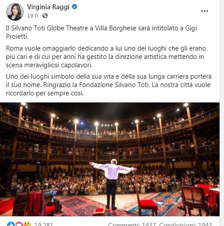
Task: Click the paragraph starting "Il Silvano Toti Globe"
Action: pyautogui.click(x=101, y=32)
